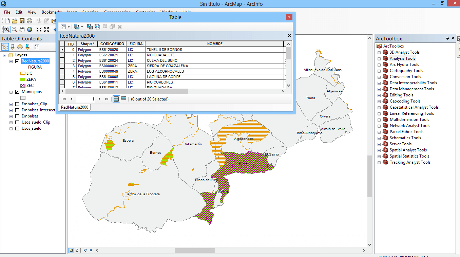460x257 pixels.
Task: Expand the Usos_suelo layer node
Action: tap(11, 129)
